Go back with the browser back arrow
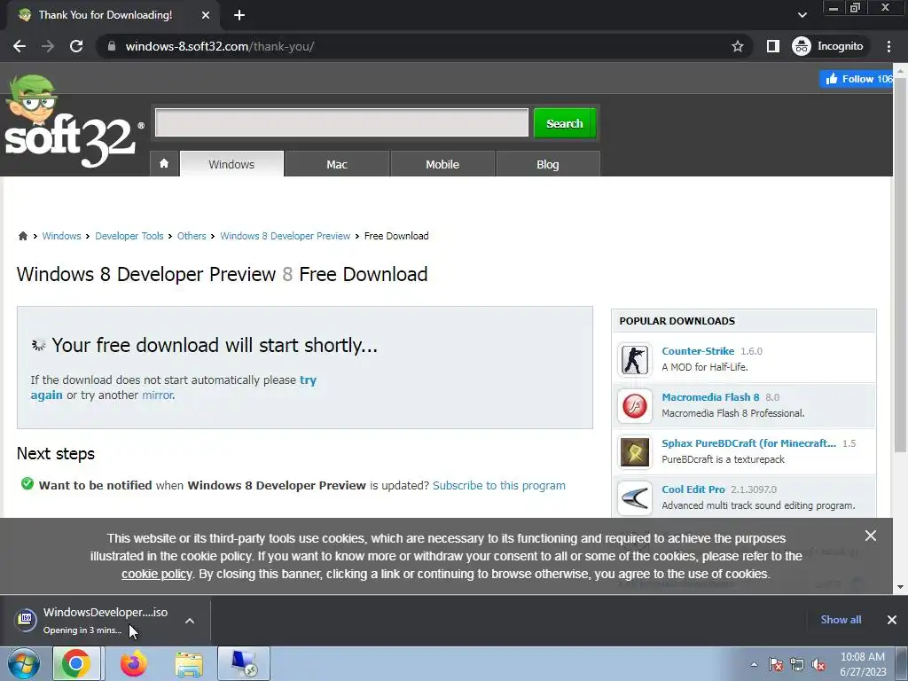Viewport: 908px width, 681px height. click(20, 46)
